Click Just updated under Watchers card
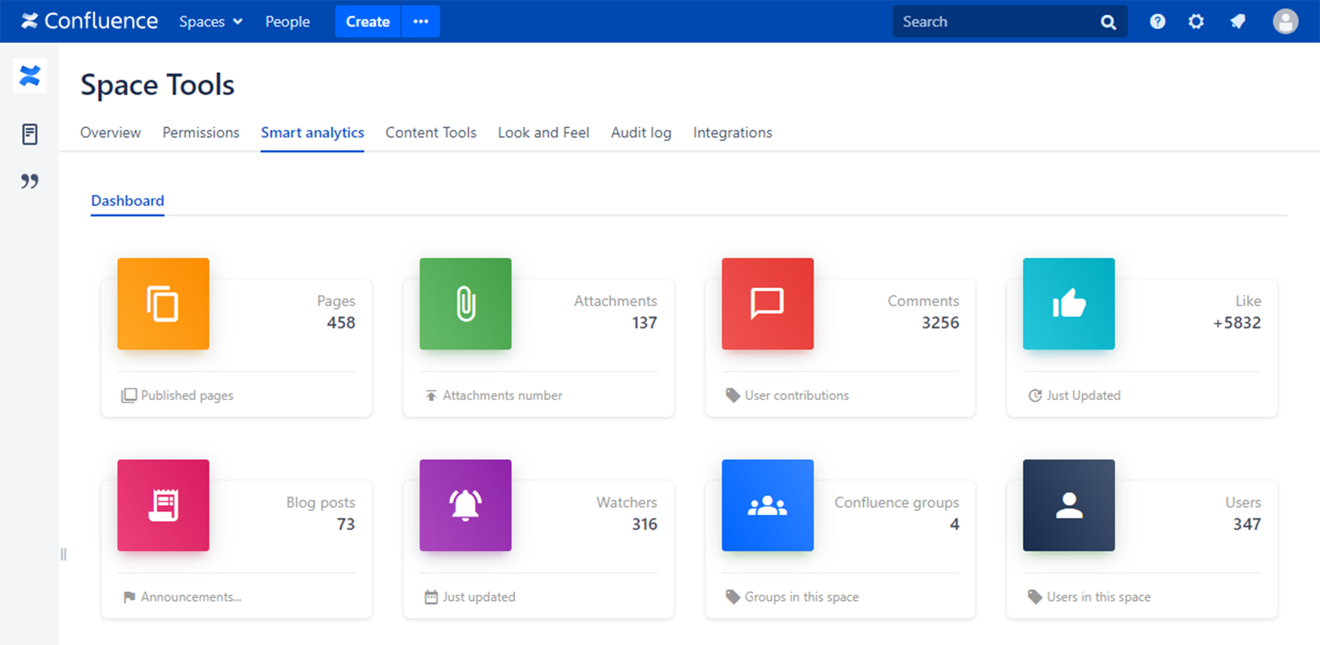 (478, 597)
